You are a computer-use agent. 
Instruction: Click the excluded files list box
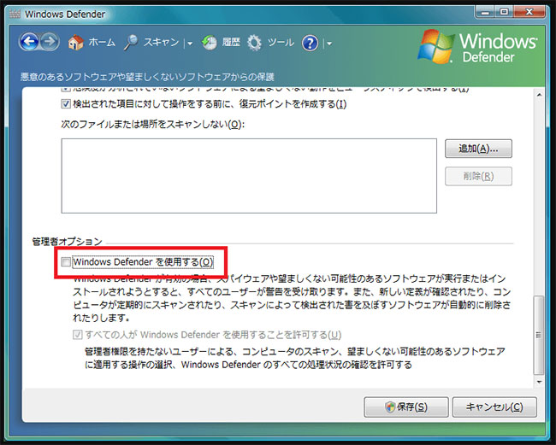249,176
